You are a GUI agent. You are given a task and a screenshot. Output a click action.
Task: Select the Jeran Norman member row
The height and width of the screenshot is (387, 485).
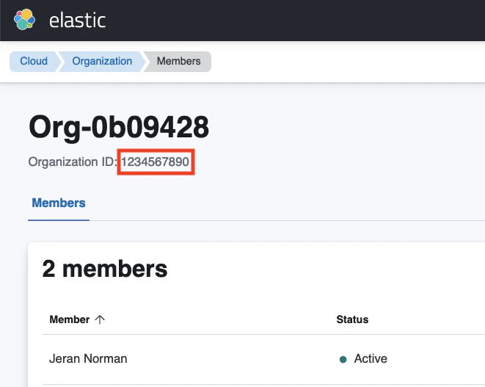point(263,359)
